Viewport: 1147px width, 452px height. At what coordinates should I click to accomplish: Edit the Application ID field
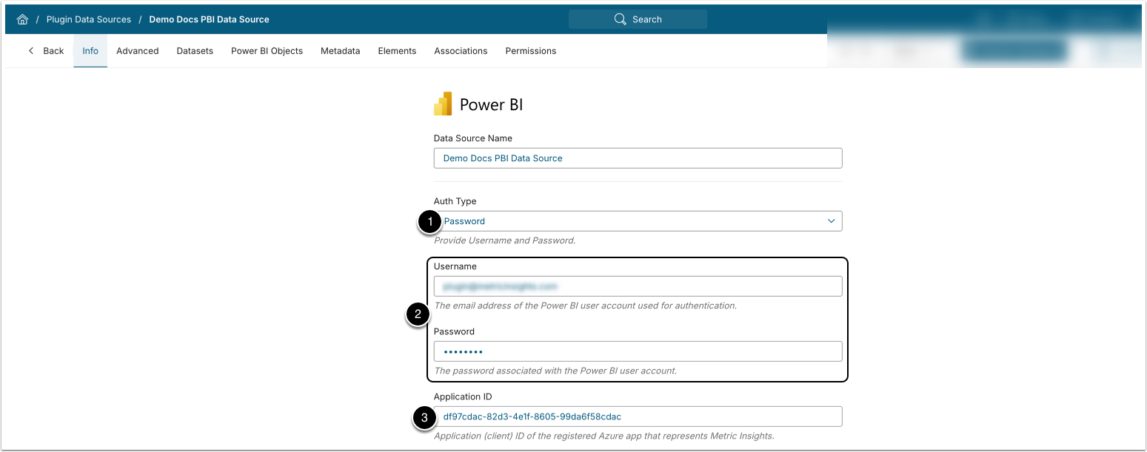point(637,416)
